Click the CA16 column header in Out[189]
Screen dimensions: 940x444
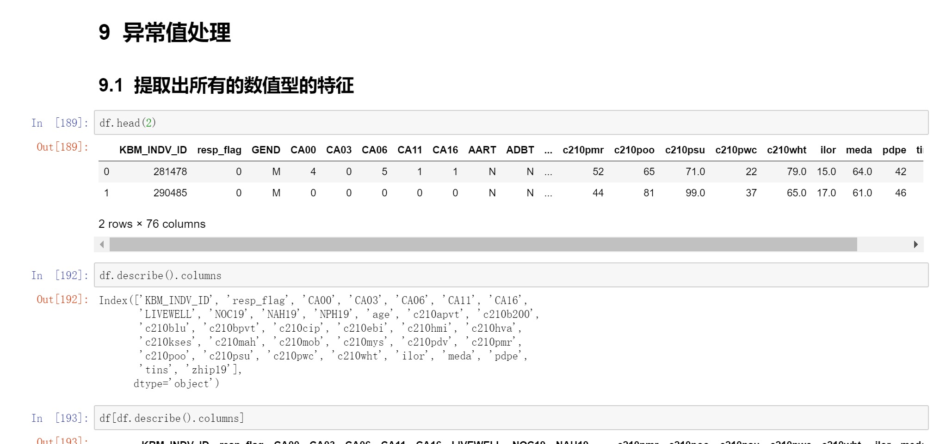pyautogui.click(x=445, y=150)
